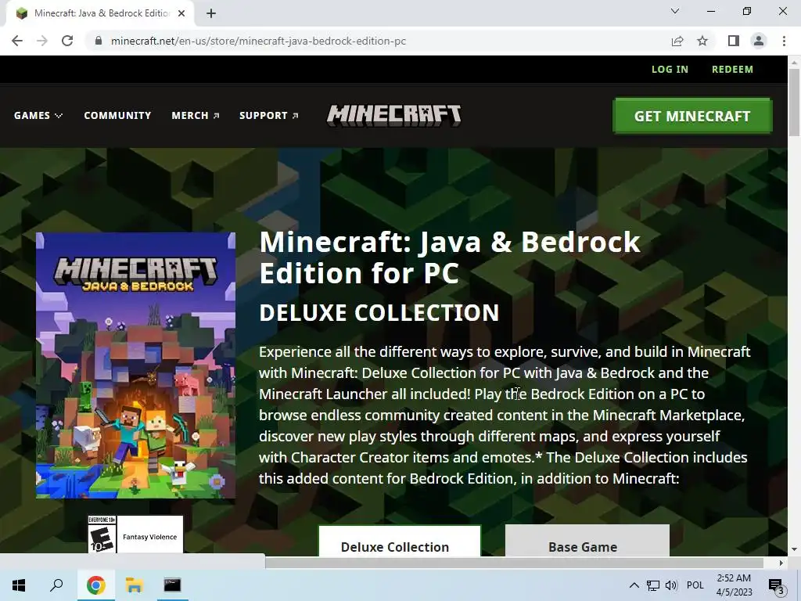Open the command prompt taskbar icon
This screenshot has width=801, height=601.
(172, 585)
